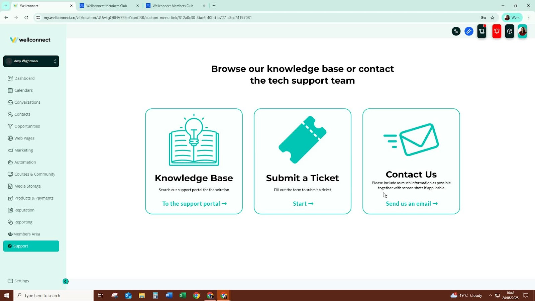Screen dimensions: 535x301
Task: Open the scroll icon with red badge
Action: [482, 31]
